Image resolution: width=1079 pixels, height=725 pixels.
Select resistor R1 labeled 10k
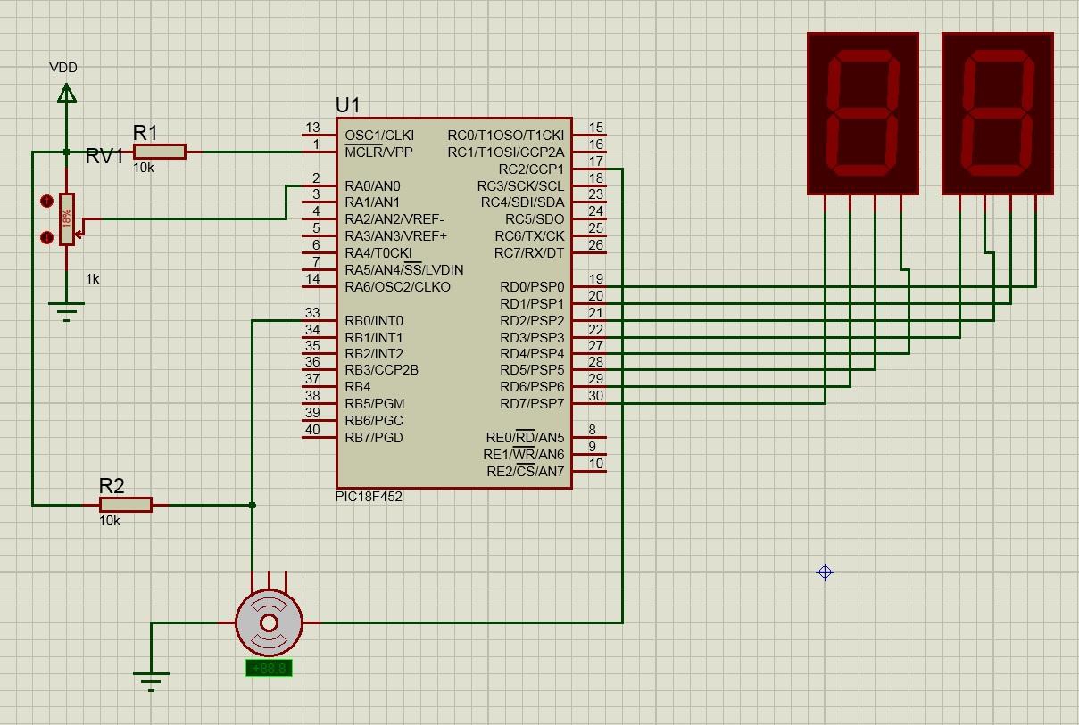click(x=158, y=152)
